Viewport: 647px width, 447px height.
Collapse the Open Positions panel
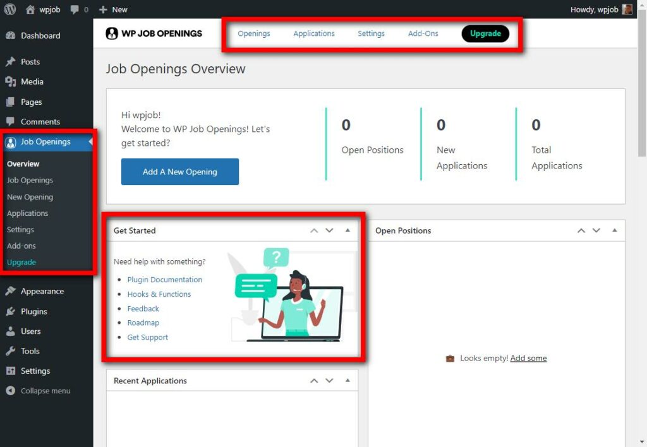click(x=614, y=230)
